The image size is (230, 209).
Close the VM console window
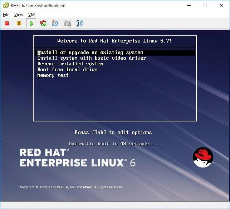click(221, 6)
